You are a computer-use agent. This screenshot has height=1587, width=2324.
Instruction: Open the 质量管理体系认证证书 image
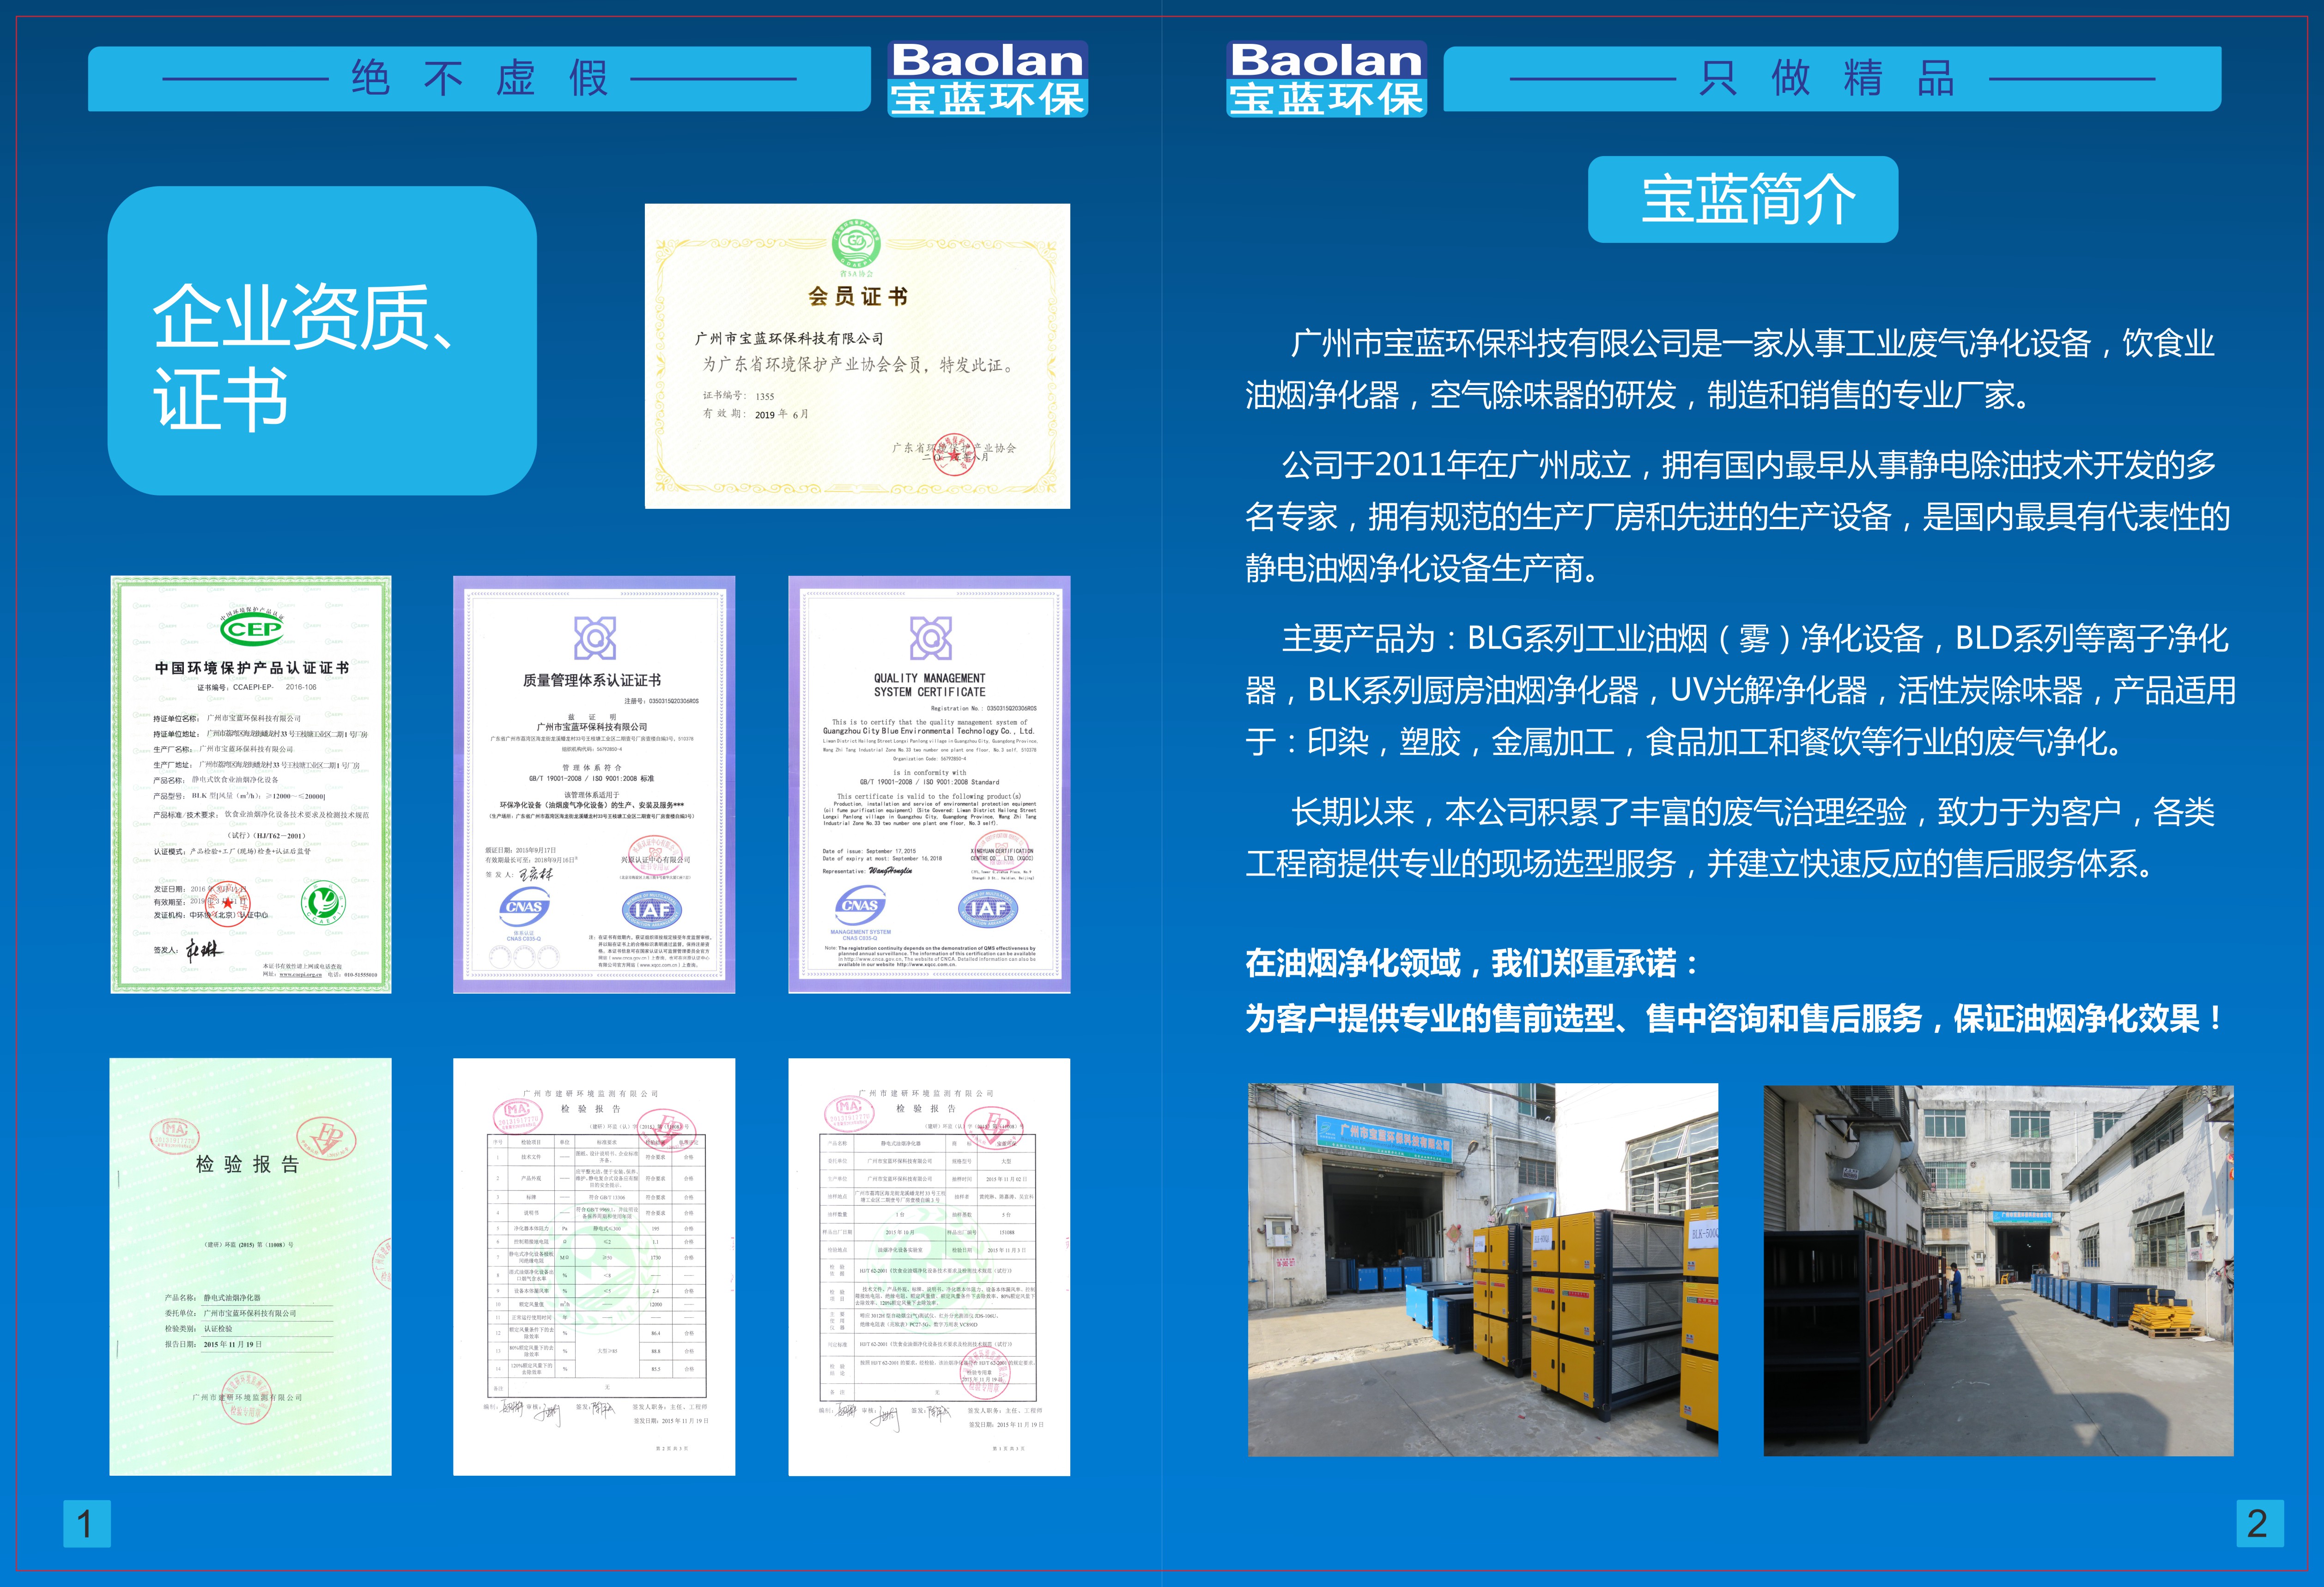[594, 784]
